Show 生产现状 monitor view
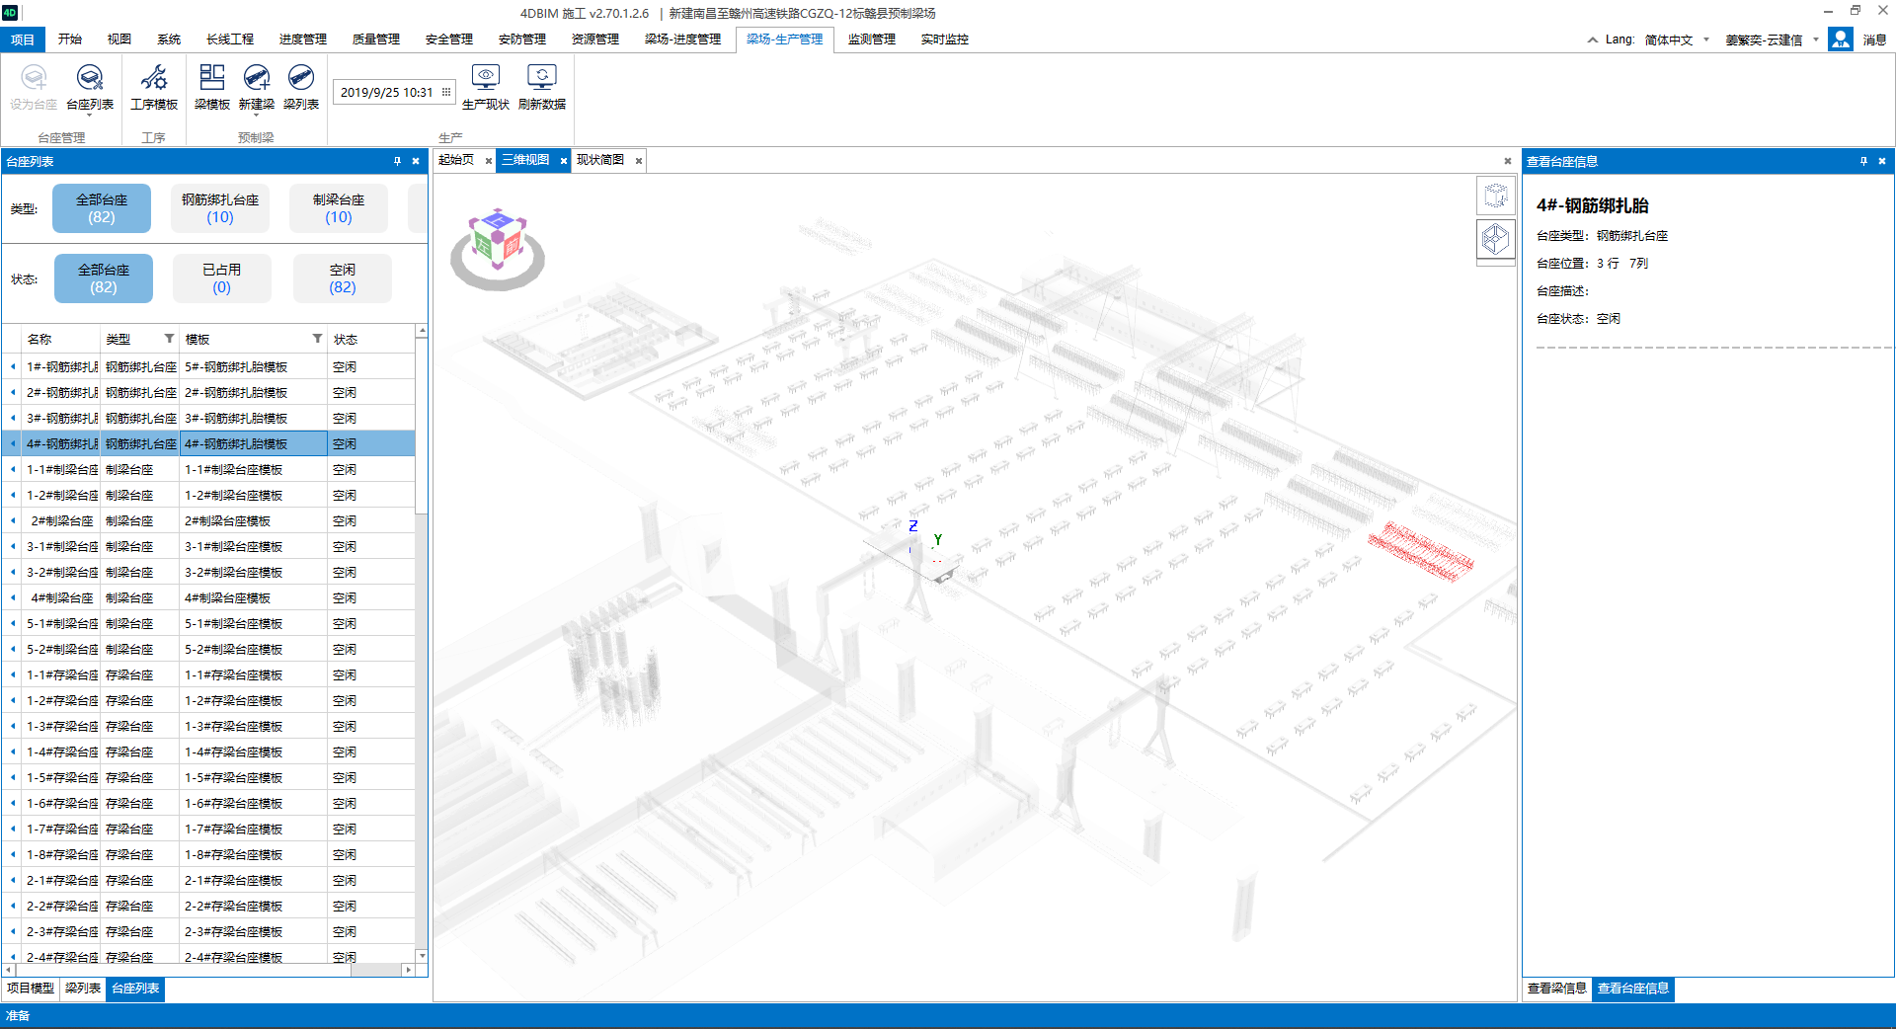Screen dimensions: 1896x1029 pyautogui.click(x=485, y=86)
